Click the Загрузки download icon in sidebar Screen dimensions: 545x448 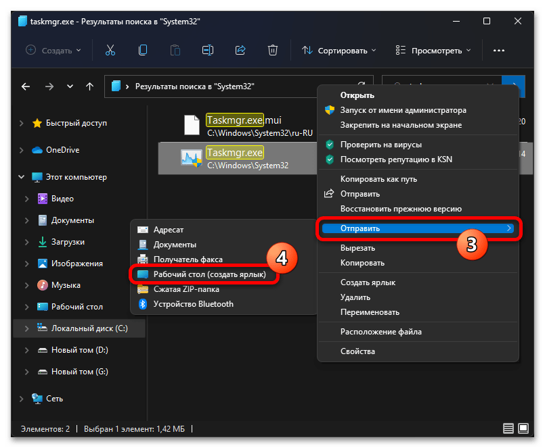point(43,242)
